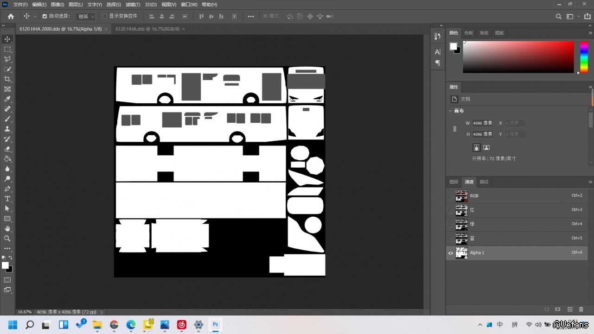The image size is (594, 334).
Task: Open Google Chrome from the taskbar
Action: coord(114,325)
